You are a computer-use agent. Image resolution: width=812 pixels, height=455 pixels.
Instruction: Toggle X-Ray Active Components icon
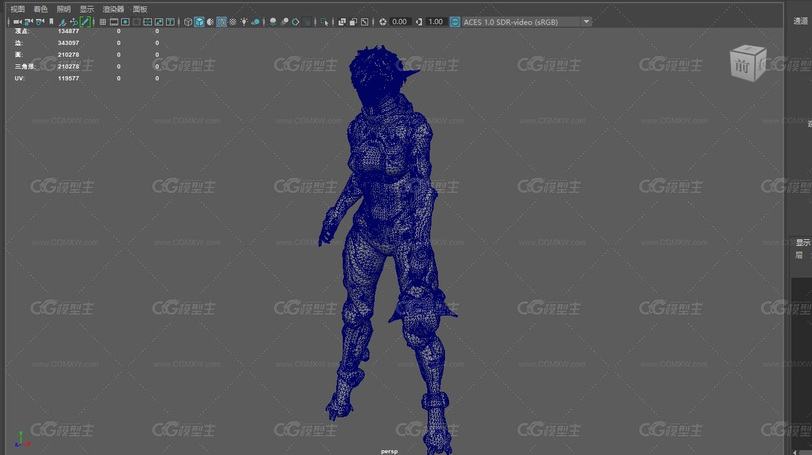[353, 22]
